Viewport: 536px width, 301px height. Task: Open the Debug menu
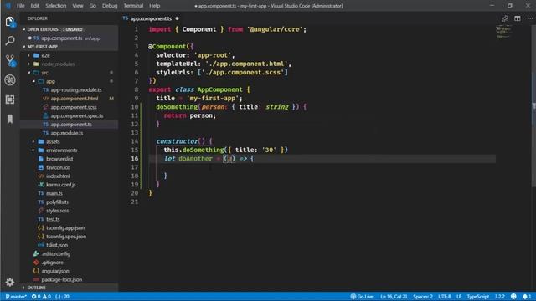[110, 6]
